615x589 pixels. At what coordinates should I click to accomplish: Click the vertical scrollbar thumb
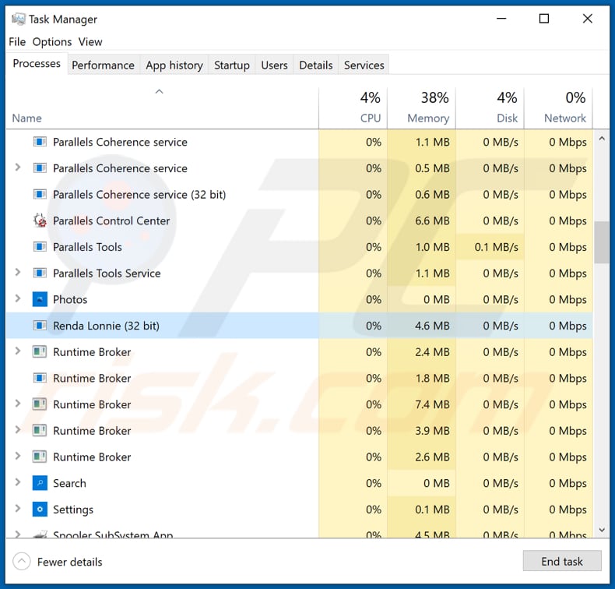coord(602,242)
